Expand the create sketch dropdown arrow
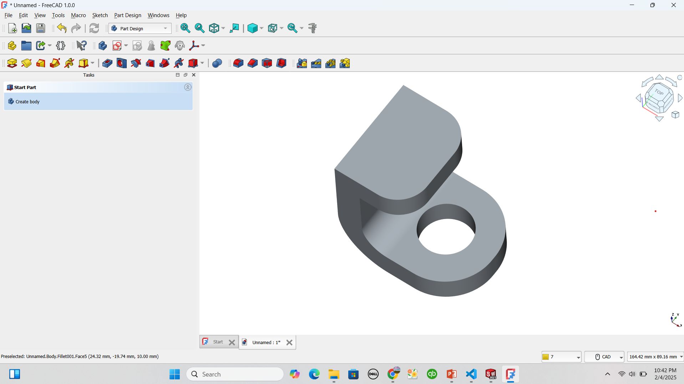684x384 pixels. pos(126,46)
